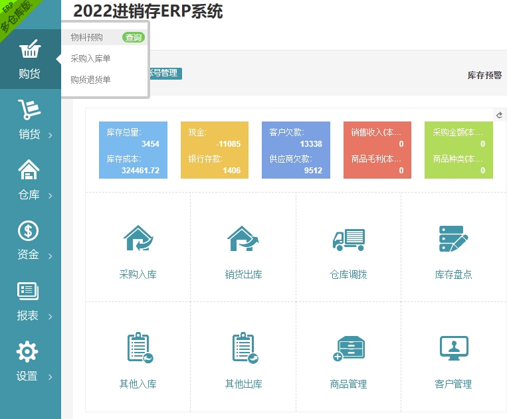Expand the 资金 sidebar menu
The height and width of the screenshot is (419, 507).
[30, 240]
